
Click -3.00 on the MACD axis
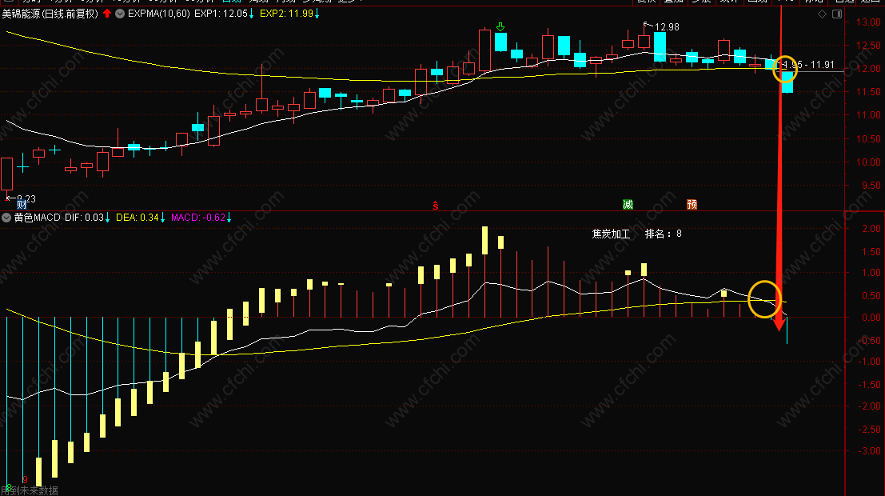[869, 451]
